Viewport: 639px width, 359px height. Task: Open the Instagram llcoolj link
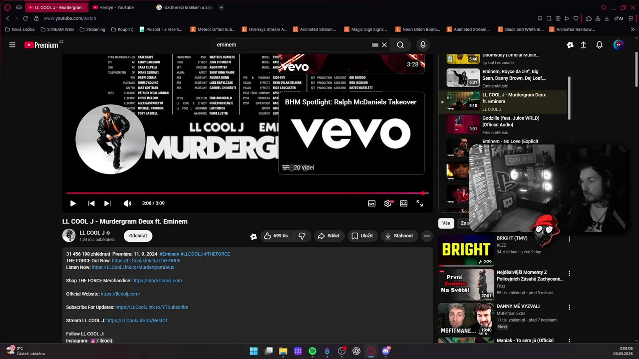pyautogui.click(x=101, y=341)
